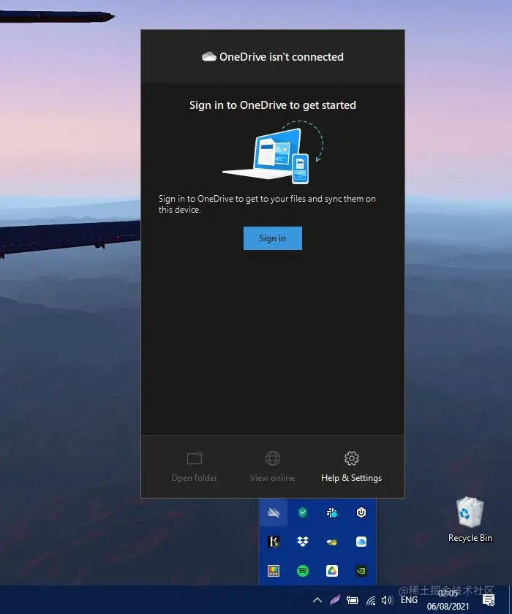Click the hexagon power symbol tray icon
This screenshot has height=614, width=512.
pyautogui.click(x=361, y=512)
